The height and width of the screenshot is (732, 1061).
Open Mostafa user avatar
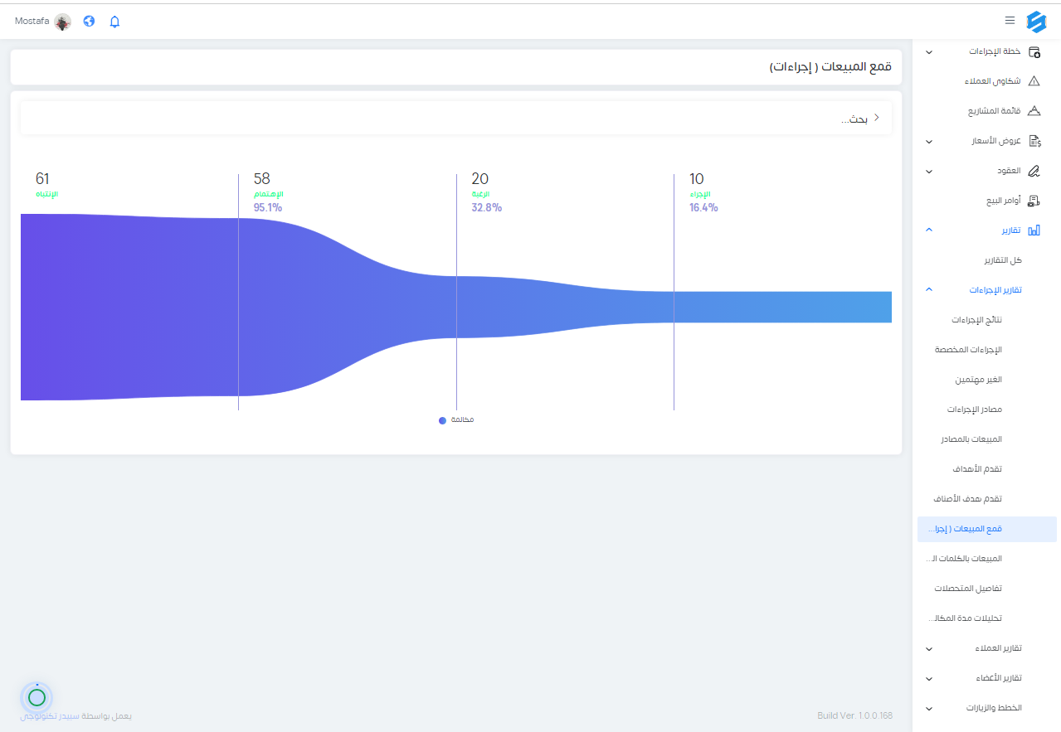click(x=63, y=22)
